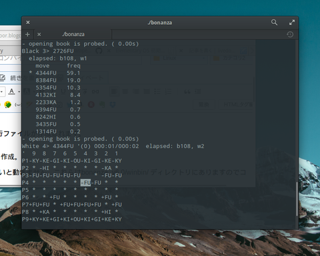The image size is (320, 256).
Task: Click -KA piece in board row P2
Action: tap(106, 168)
